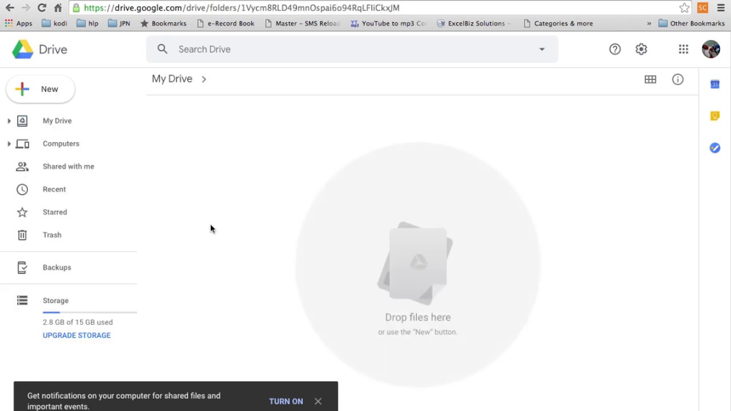Click the 2.8 GB of 15 GB used text
The height and width of the screenshot is (411, 731).
[78, 322]
